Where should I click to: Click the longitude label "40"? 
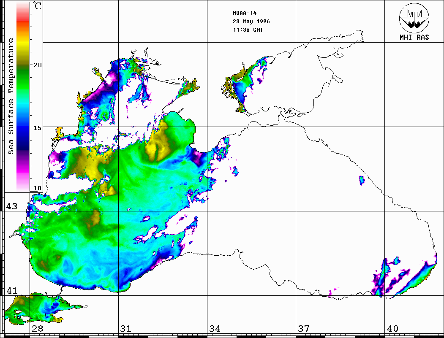pos(392,329)
